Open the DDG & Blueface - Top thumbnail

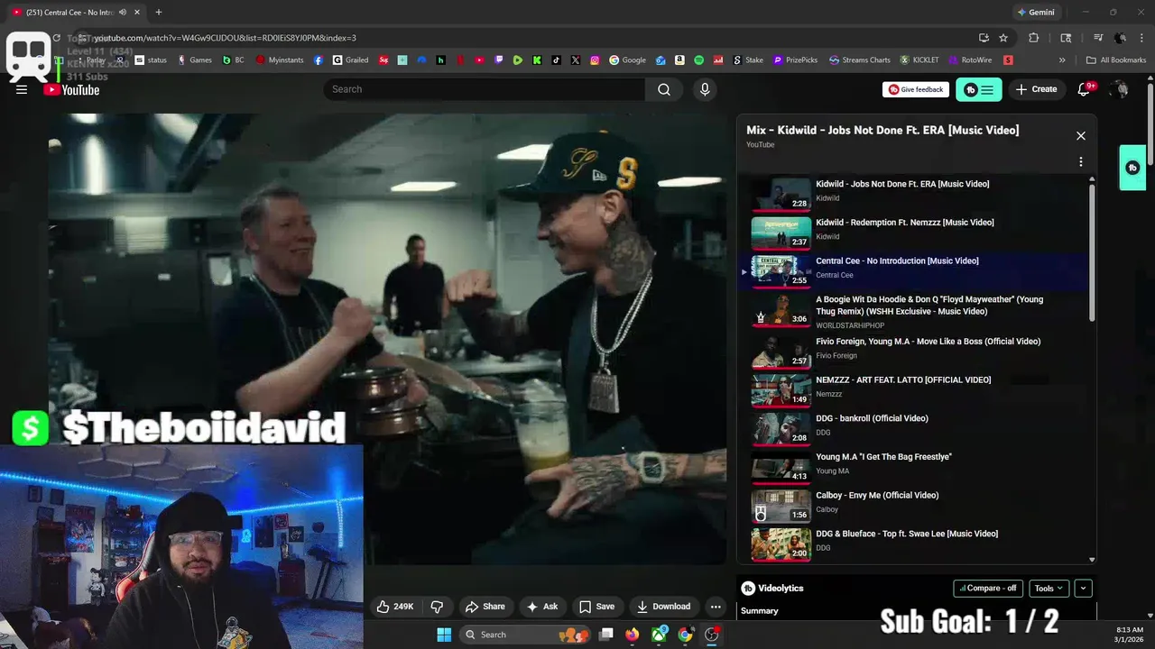click(781, 544)
